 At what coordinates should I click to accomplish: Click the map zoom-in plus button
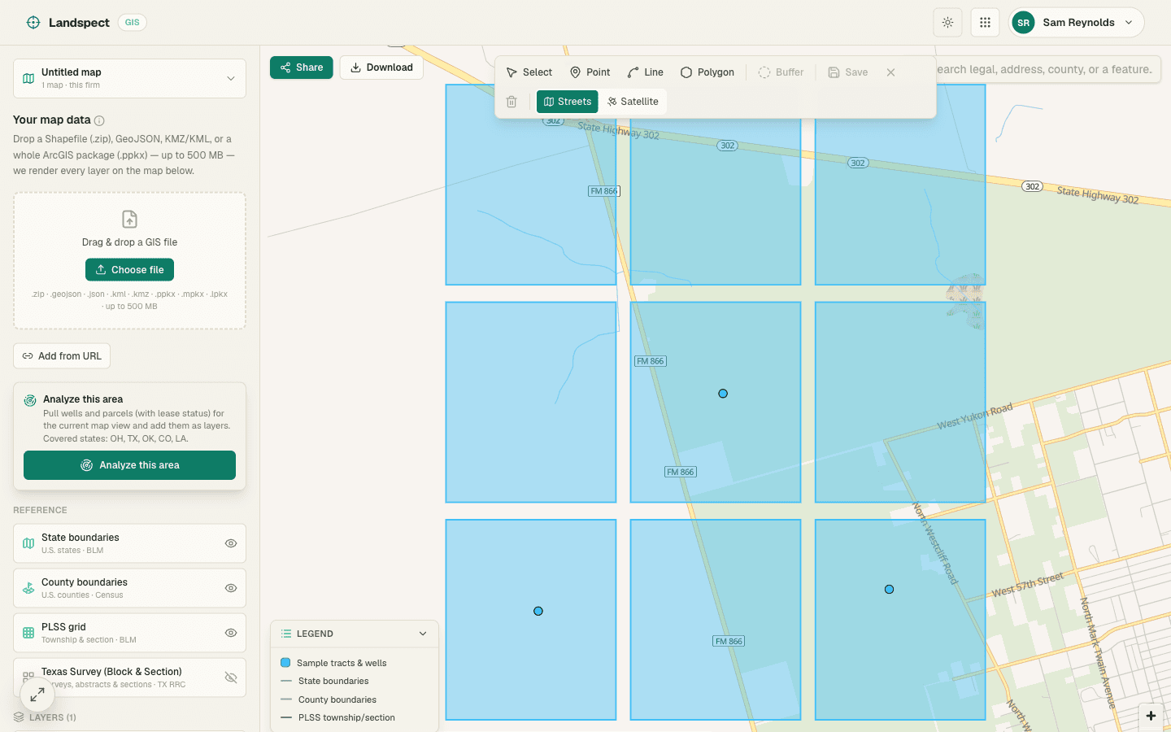click(x=1151, y=716)
